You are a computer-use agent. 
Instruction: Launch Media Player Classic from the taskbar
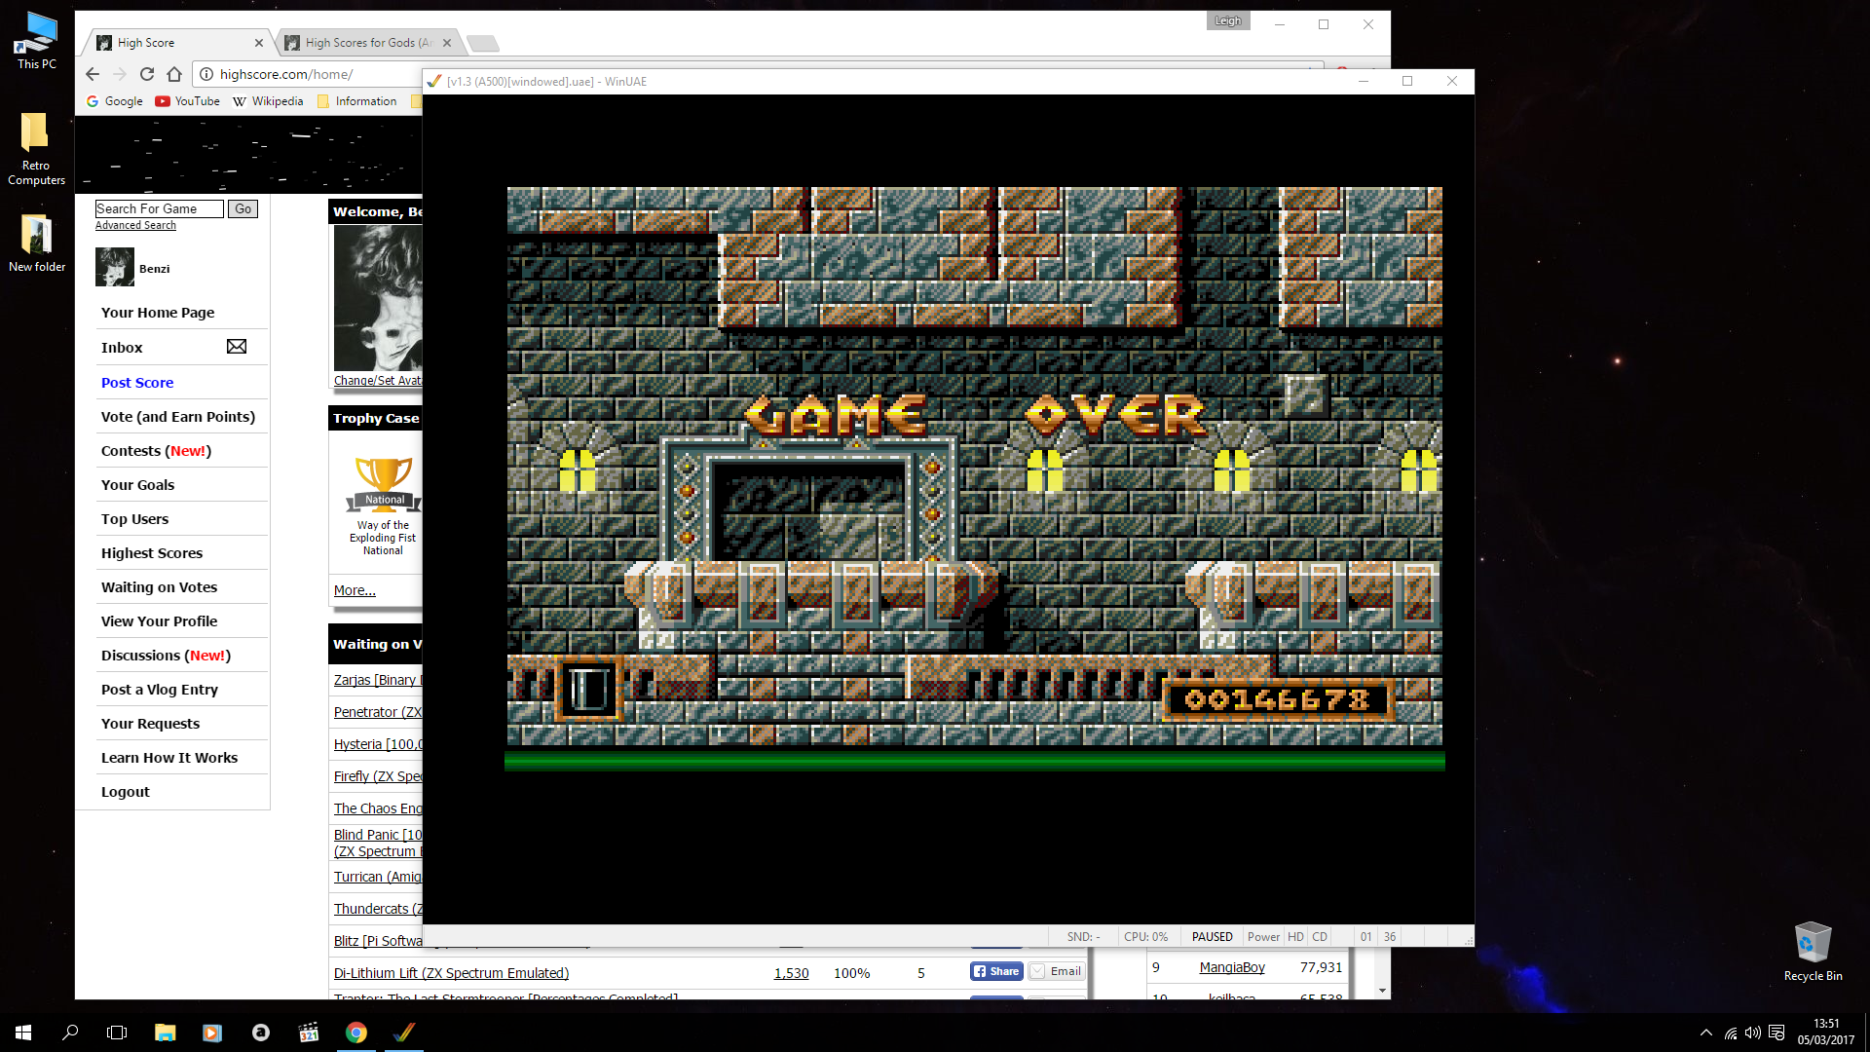coord(309,1033)
